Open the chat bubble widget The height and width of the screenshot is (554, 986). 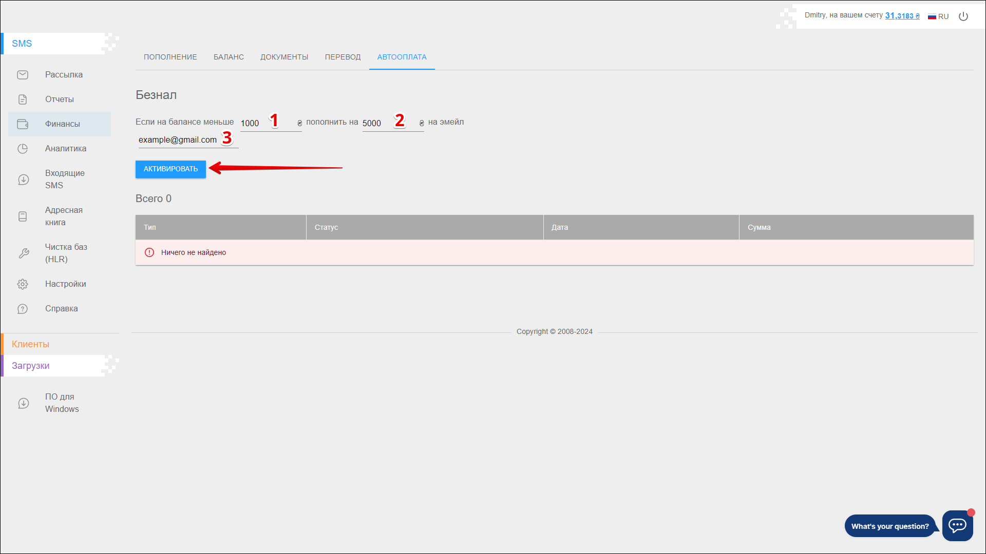point(957,525)
